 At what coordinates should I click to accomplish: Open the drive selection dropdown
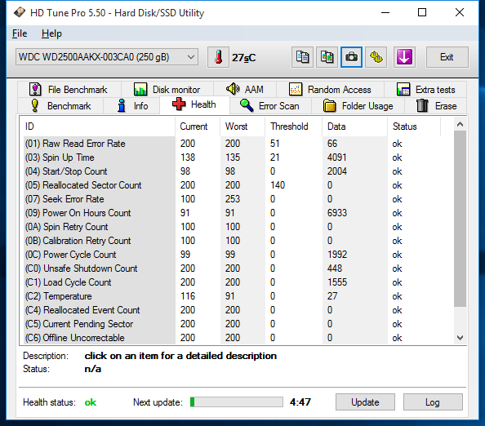click(x=107, y=57)
